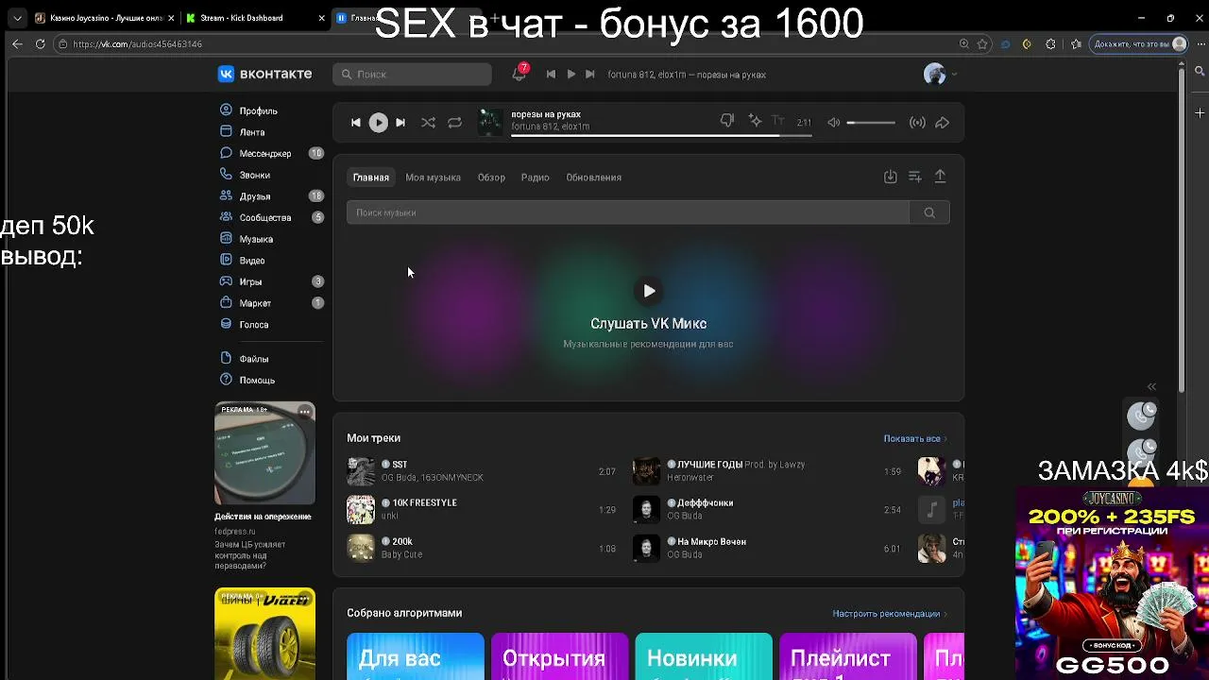The width and height of the screenshot is (1209, 680).
Task: Open the VK notifications bell
Action: pyautogui.click(x=519, y=74)
